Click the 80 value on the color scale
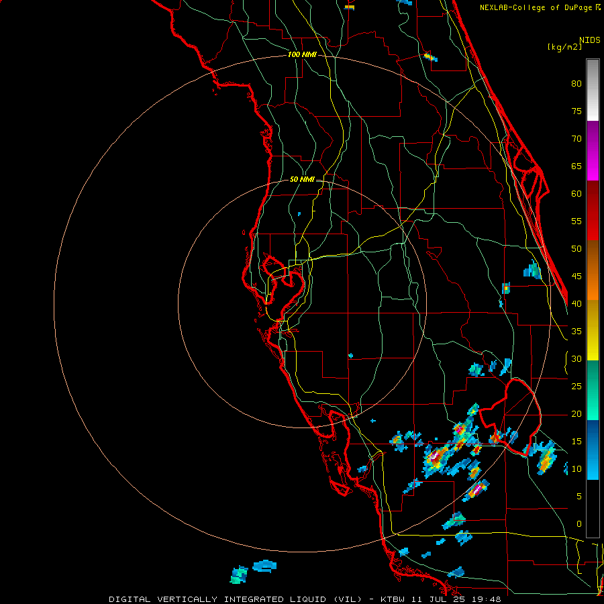Viewport: 604px width, 604px height. pos(576,84)
